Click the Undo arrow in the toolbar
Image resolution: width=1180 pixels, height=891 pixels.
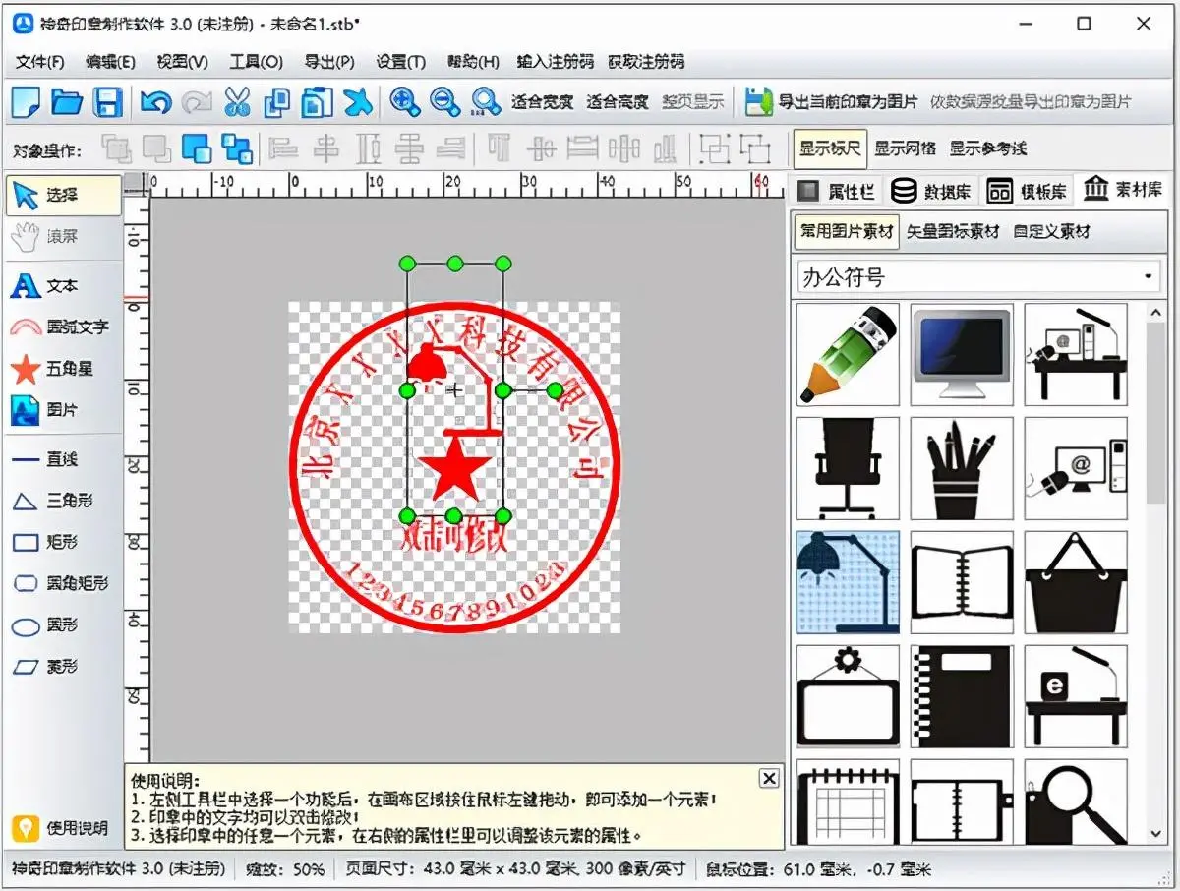(158, 99)
